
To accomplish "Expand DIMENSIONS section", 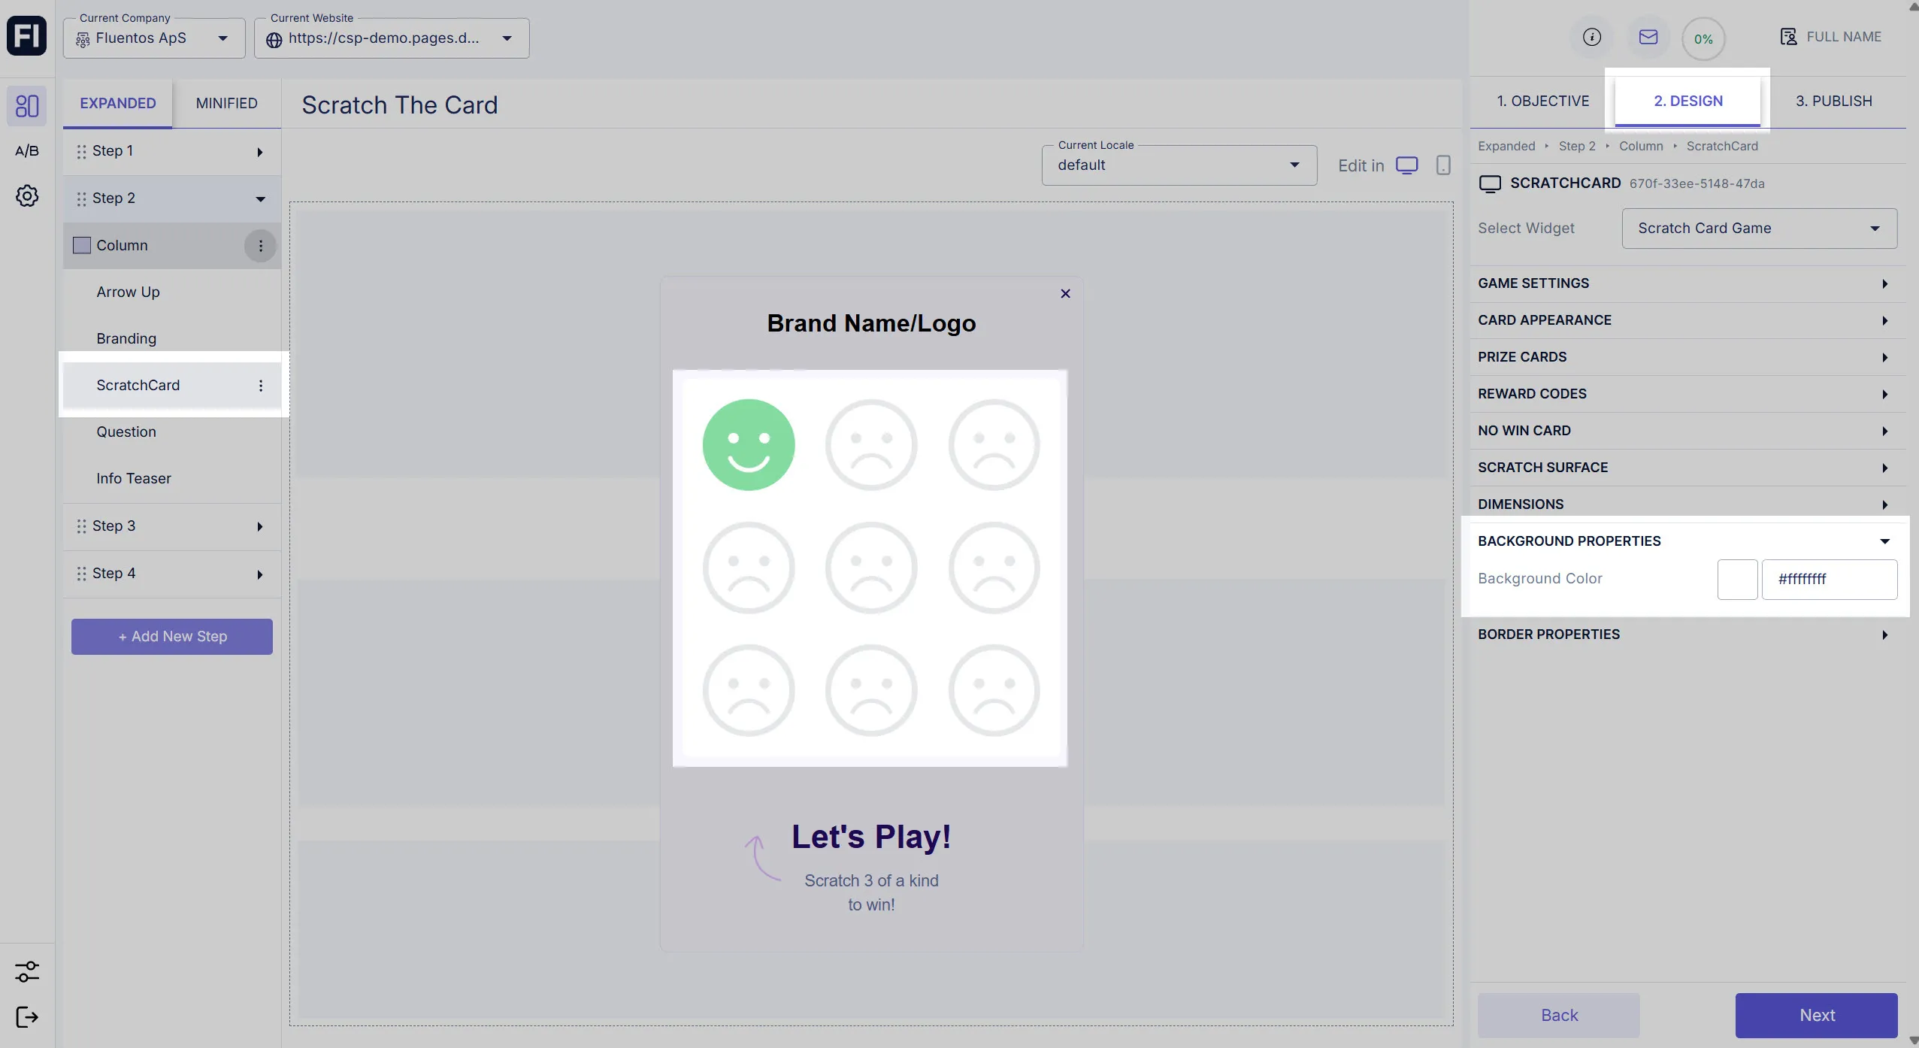I will [1687, 504].
